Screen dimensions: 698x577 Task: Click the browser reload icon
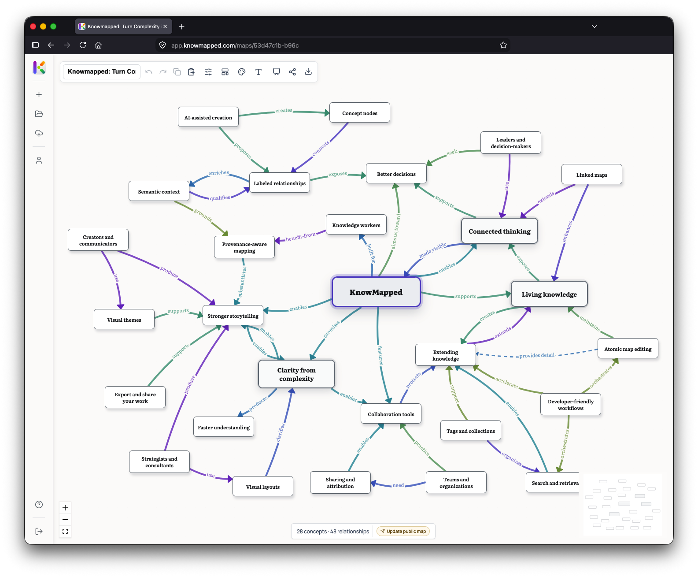83,45
